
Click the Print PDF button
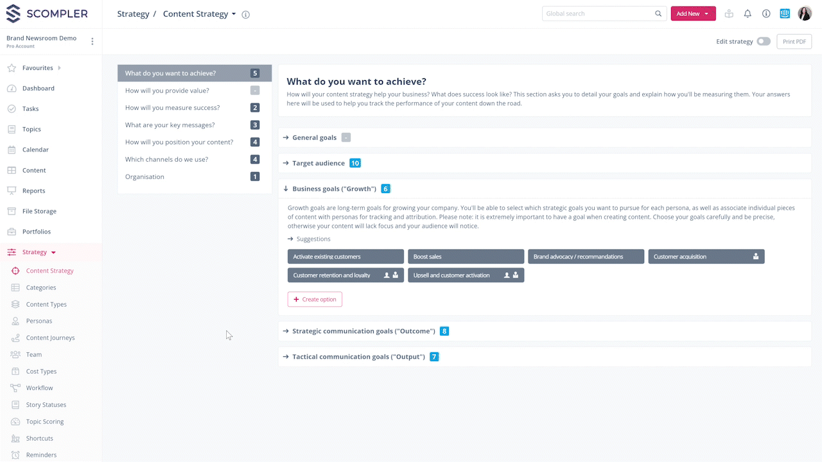click(x=794, y=42)
